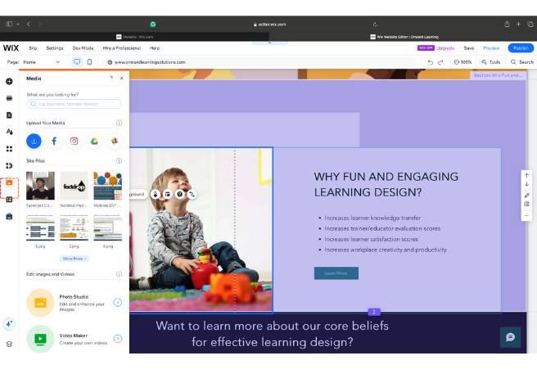537x369 pixels.
Task: Click the Learn More button on canvas
Action: (336, 273)
